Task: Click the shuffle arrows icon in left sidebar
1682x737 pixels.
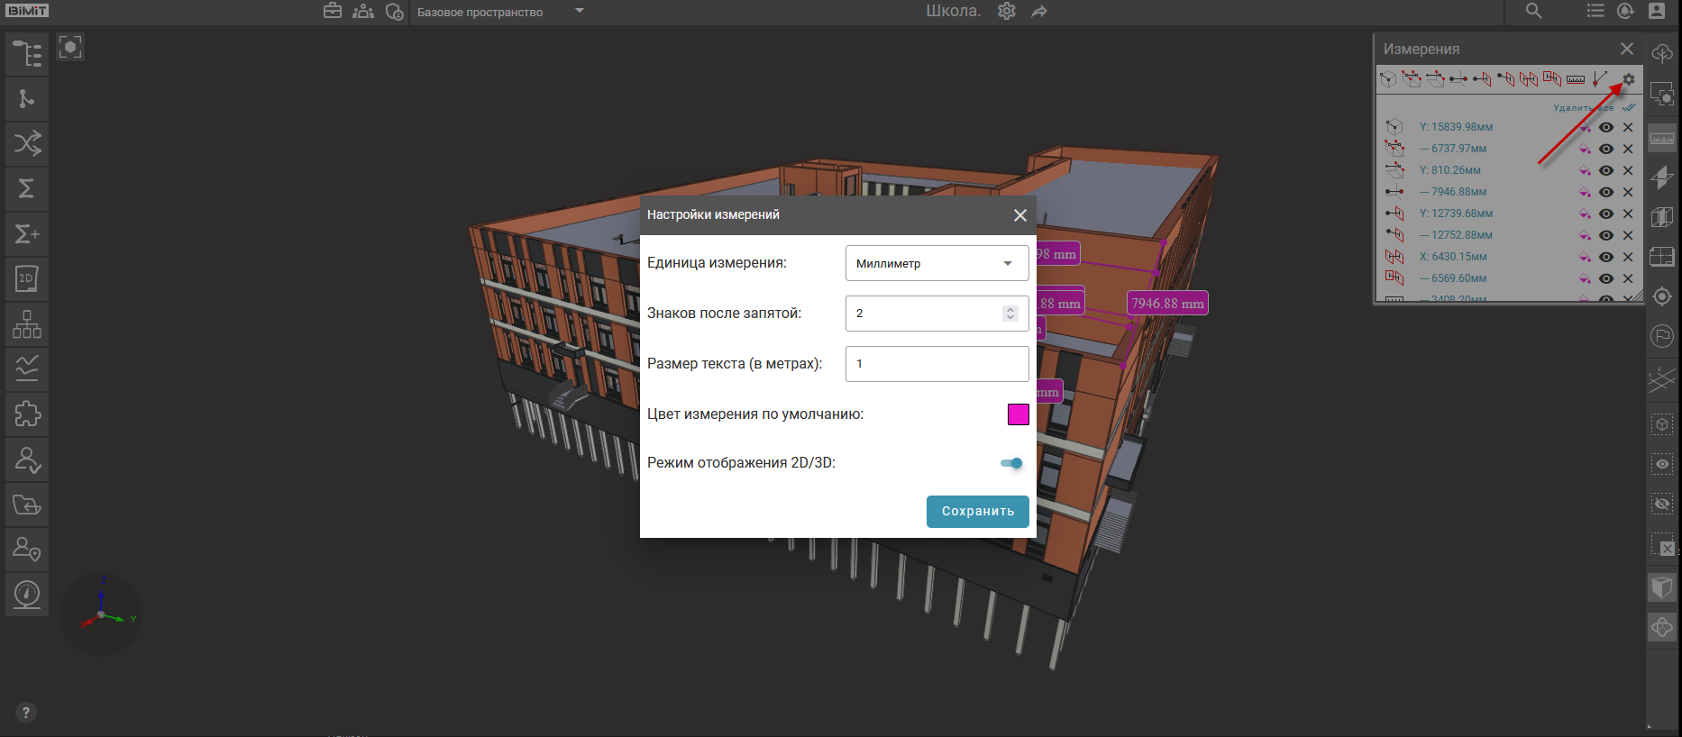Action: click(x=27, y=144)
